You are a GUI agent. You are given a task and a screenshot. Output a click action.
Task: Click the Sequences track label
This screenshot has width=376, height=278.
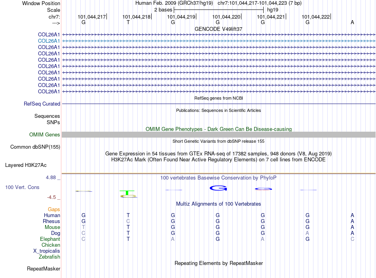47,116
